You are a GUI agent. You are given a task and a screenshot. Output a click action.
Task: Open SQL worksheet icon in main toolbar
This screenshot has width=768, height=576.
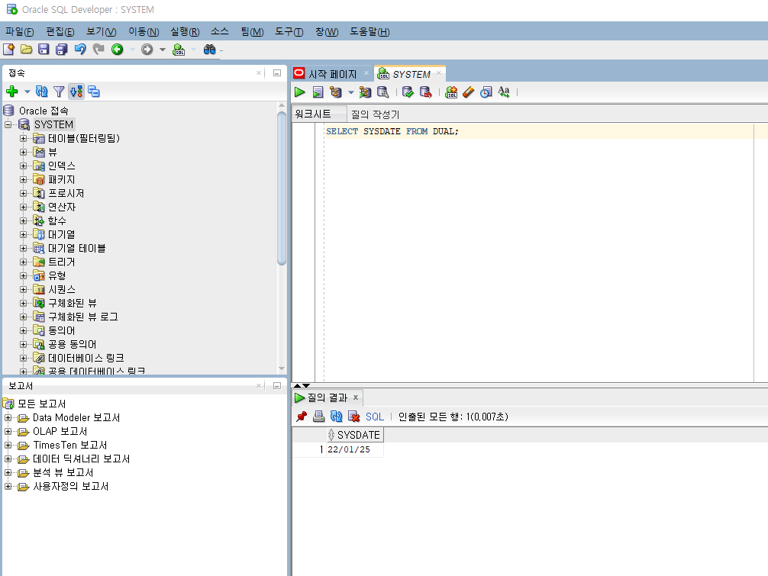coord(179,50)
